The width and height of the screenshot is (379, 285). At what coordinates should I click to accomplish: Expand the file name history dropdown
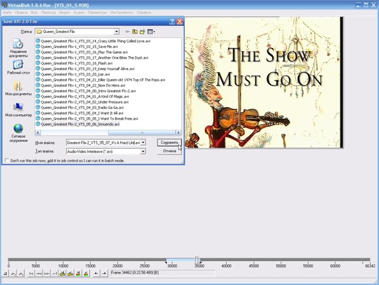click(143, 142)
